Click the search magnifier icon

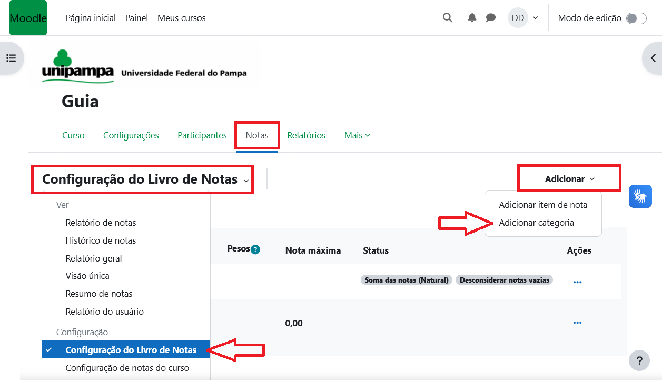[x=447, y=18]
